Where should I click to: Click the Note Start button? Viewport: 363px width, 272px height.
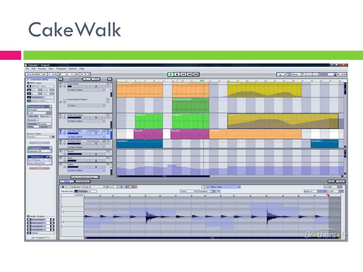pyautogui.click(x=33, y=116)
